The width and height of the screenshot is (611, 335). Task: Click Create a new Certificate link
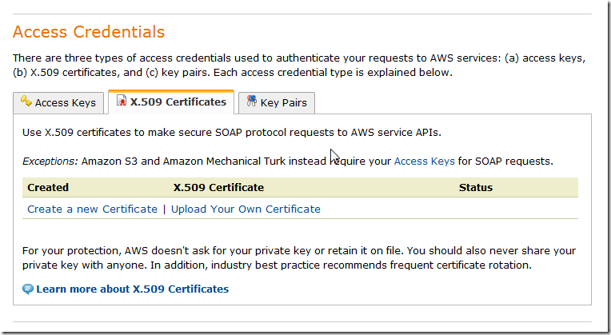tap(92, 209)
